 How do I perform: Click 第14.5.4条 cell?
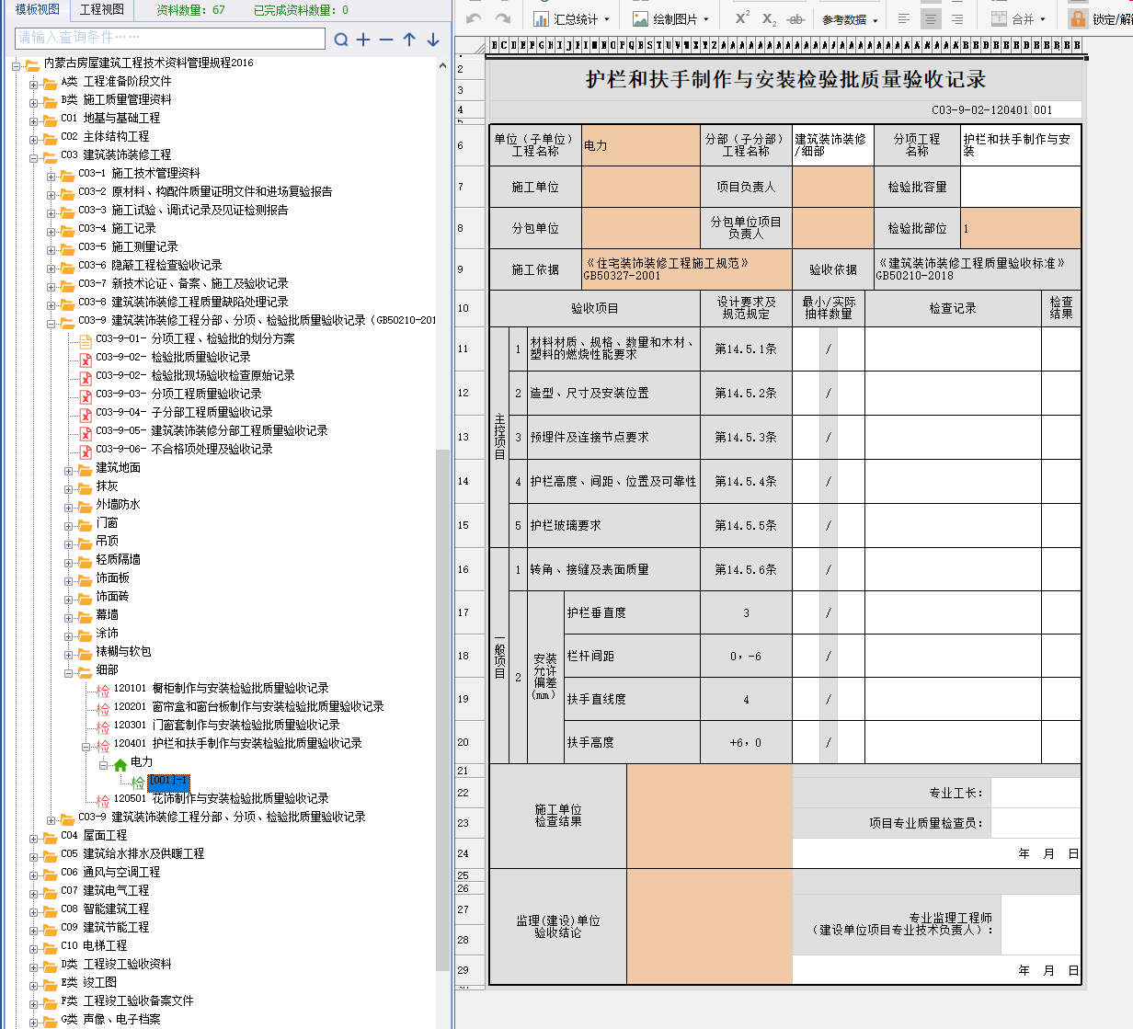point(746,481)
